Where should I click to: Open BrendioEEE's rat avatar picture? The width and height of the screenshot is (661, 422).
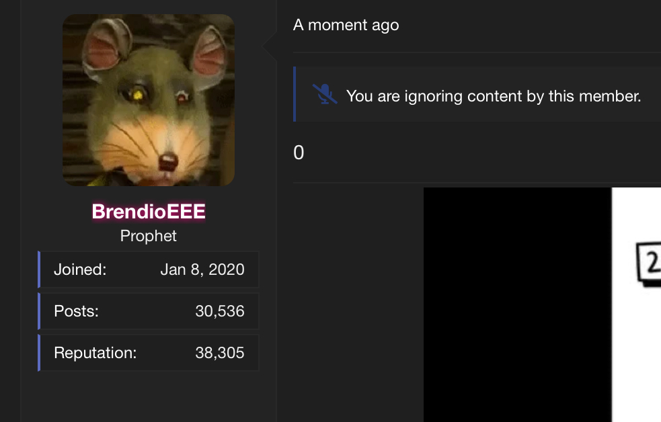point(149,100)
